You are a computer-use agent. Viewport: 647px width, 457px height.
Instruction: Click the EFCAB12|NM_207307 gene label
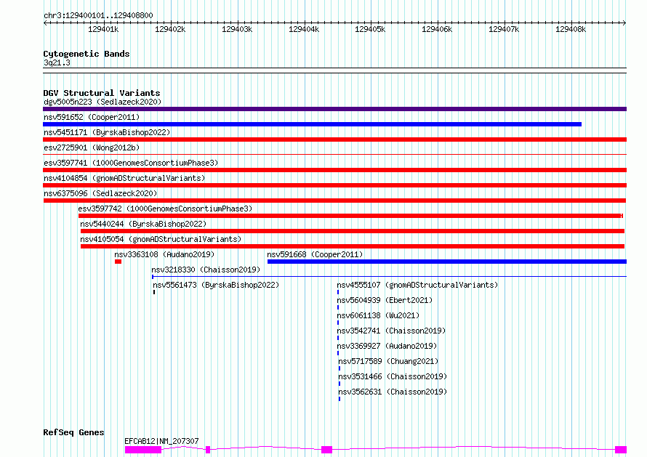pyautogui.click(x=161, y=441)
